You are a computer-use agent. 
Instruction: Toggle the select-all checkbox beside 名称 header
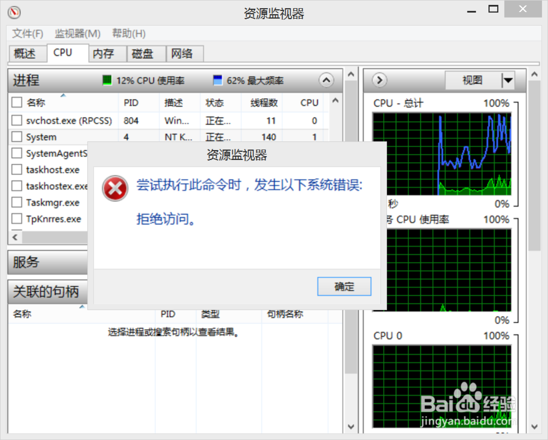(x=17, y=102)
